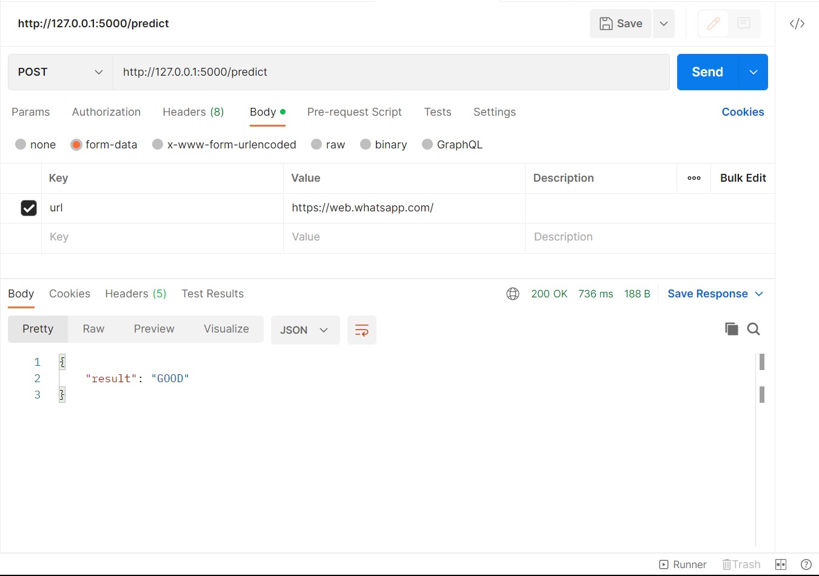
Task: Expand the Save options arrow
Action: [664, 24]
